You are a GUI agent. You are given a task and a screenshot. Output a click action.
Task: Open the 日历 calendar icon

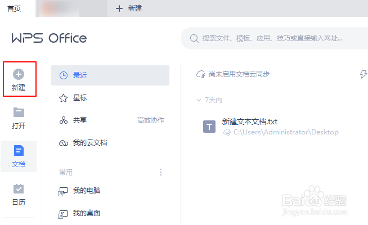[x=19, y=188]
